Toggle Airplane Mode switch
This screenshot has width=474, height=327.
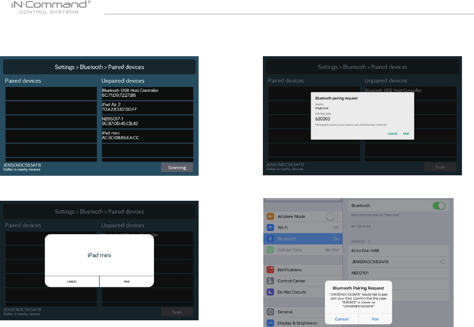pyautogui.click(x=332, y=217)
